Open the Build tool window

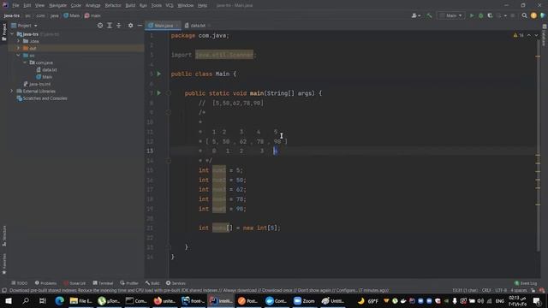click(152, 283)
